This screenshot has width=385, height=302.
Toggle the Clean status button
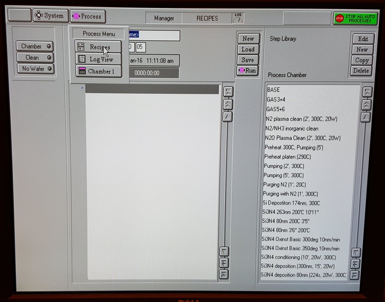coord(35,58)
